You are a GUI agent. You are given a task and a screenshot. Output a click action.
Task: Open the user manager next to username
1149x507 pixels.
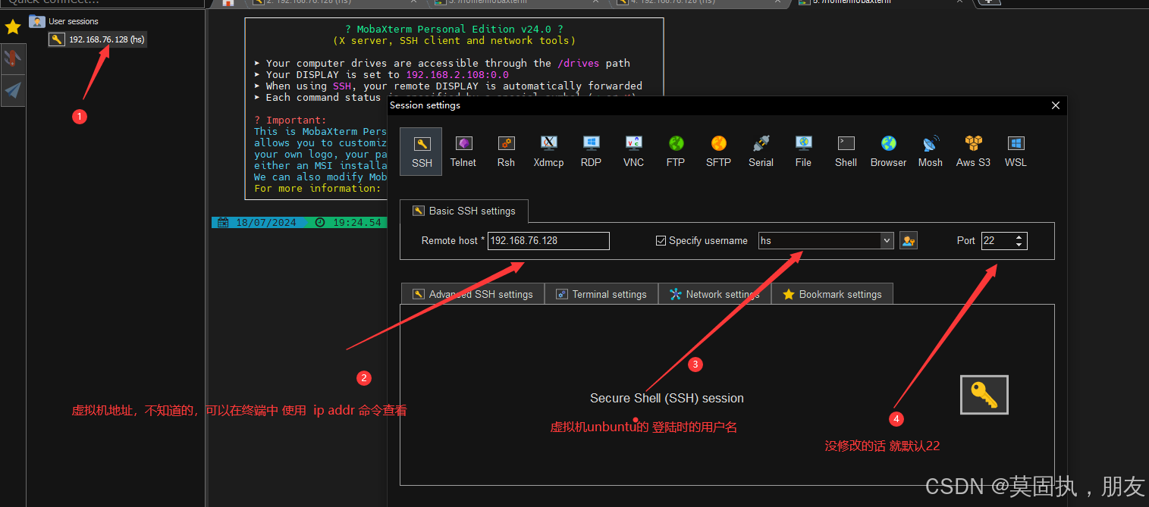(x=909, y=240)
